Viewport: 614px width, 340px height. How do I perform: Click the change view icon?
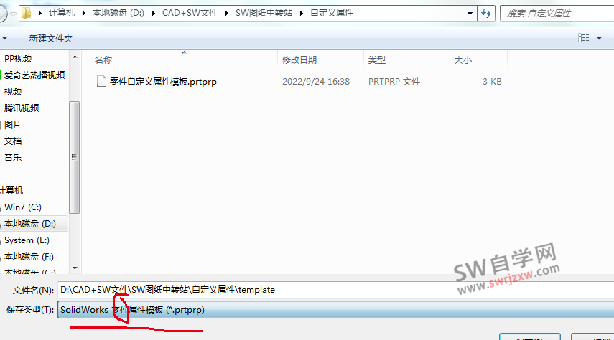click(x=583, y=38)
